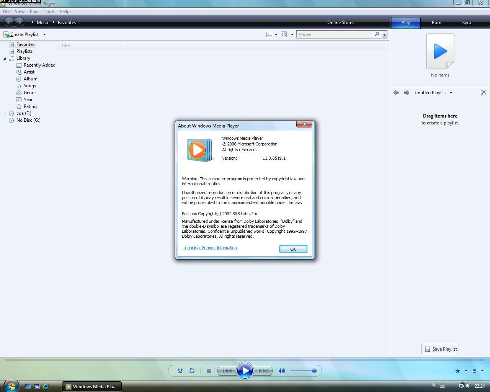The height and width of the screenshot is (392, 490).
Task: Open the Windows Start orb
Action: pyautogui.click(x=11, y=385)
